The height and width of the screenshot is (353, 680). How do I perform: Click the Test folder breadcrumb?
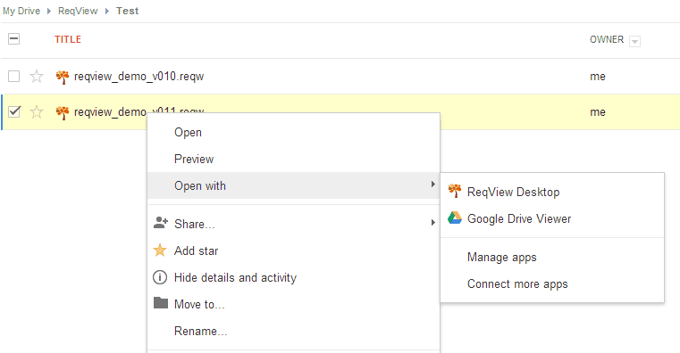127,11
